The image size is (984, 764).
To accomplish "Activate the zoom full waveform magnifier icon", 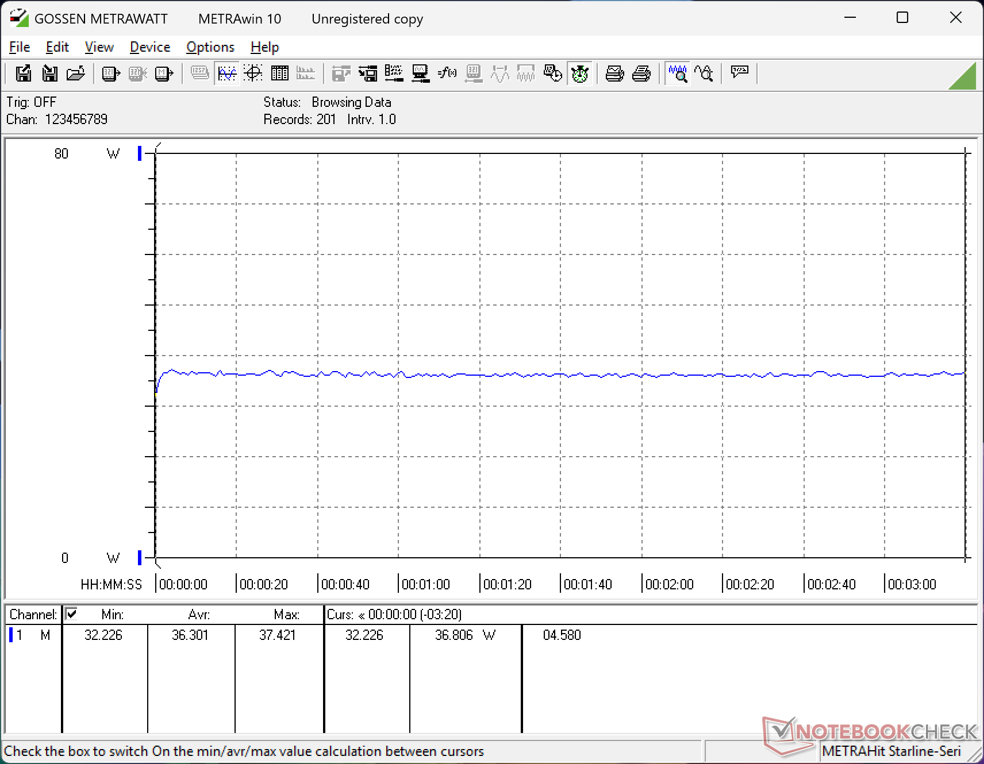I will pyautogui.click(x=678, y=74).
